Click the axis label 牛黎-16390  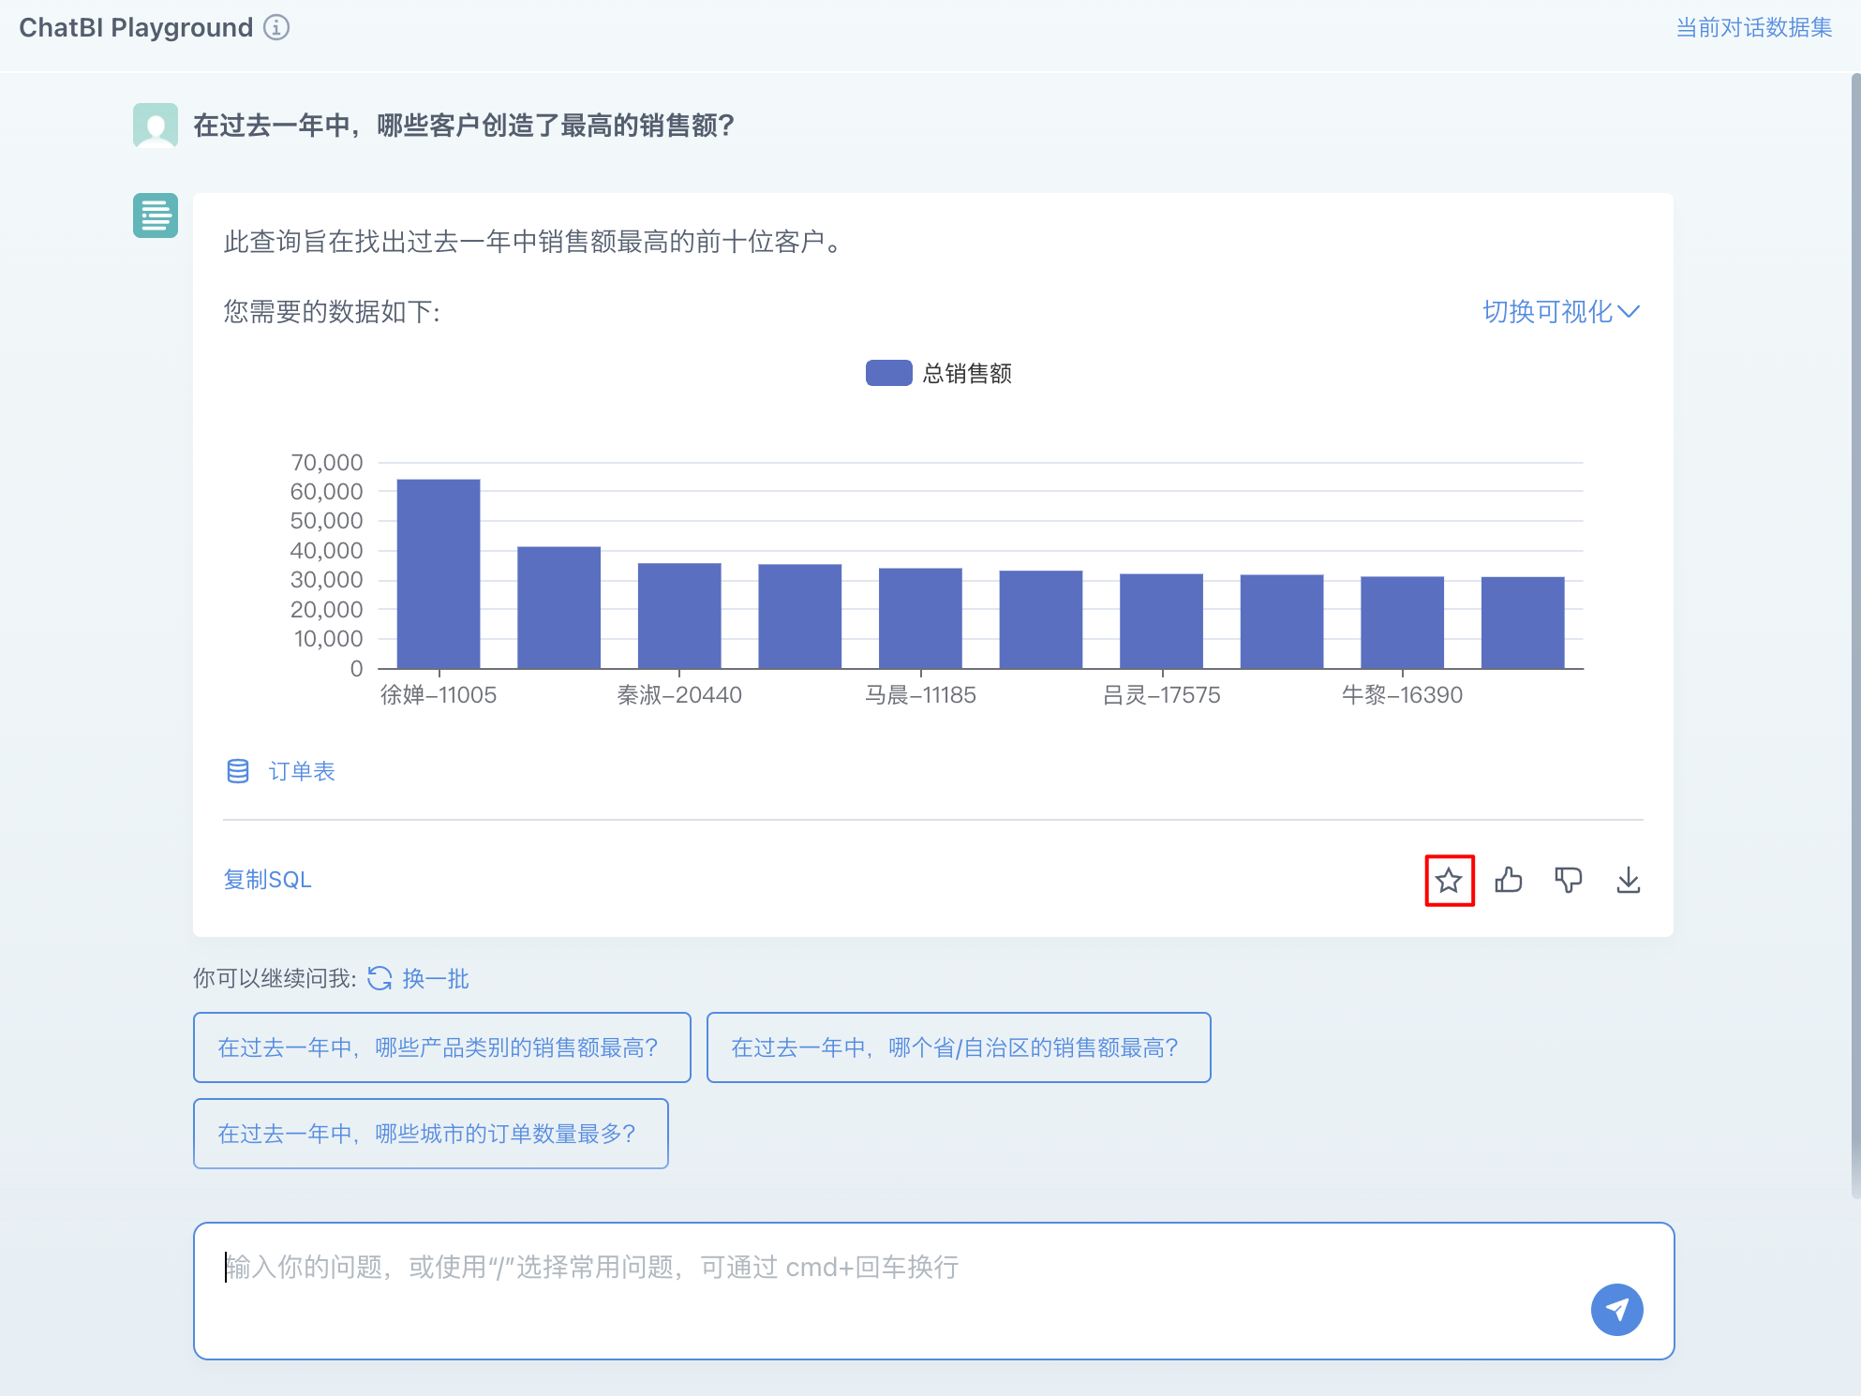point(1403,695)
